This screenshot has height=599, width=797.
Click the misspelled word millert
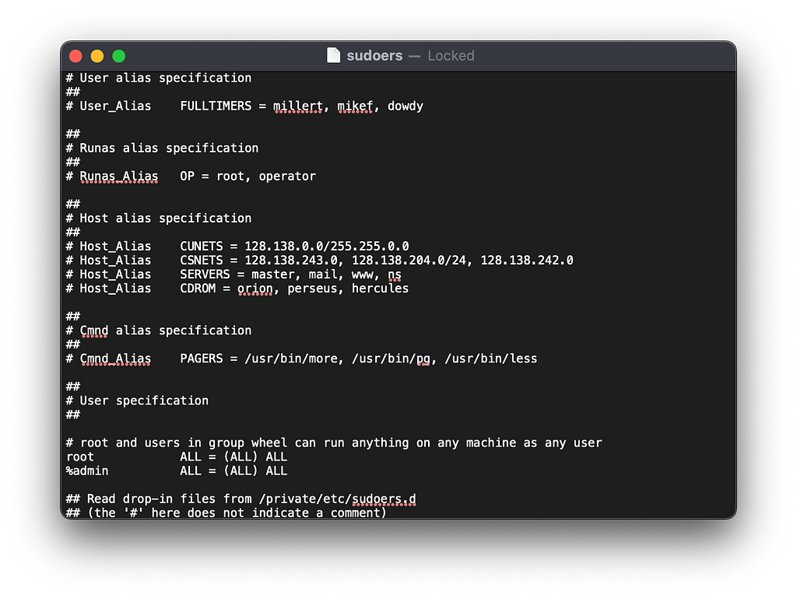[298, 106]
